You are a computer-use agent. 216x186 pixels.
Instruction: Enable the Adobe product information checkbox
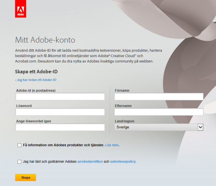19,145
